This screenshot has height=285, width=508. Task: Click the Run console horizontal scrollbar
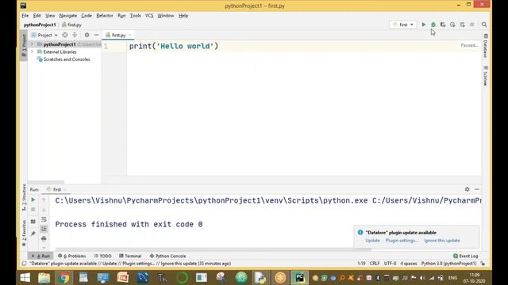[x=213, y=249]
